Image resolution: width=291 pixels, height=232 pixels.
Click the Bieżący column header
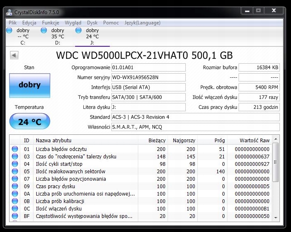[153, 140]
